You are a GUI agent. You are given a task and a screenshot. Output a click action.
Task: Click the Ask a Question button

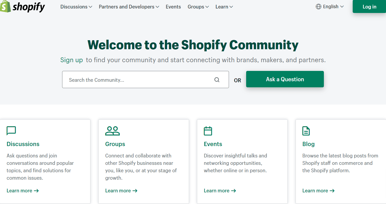point(285,79)
